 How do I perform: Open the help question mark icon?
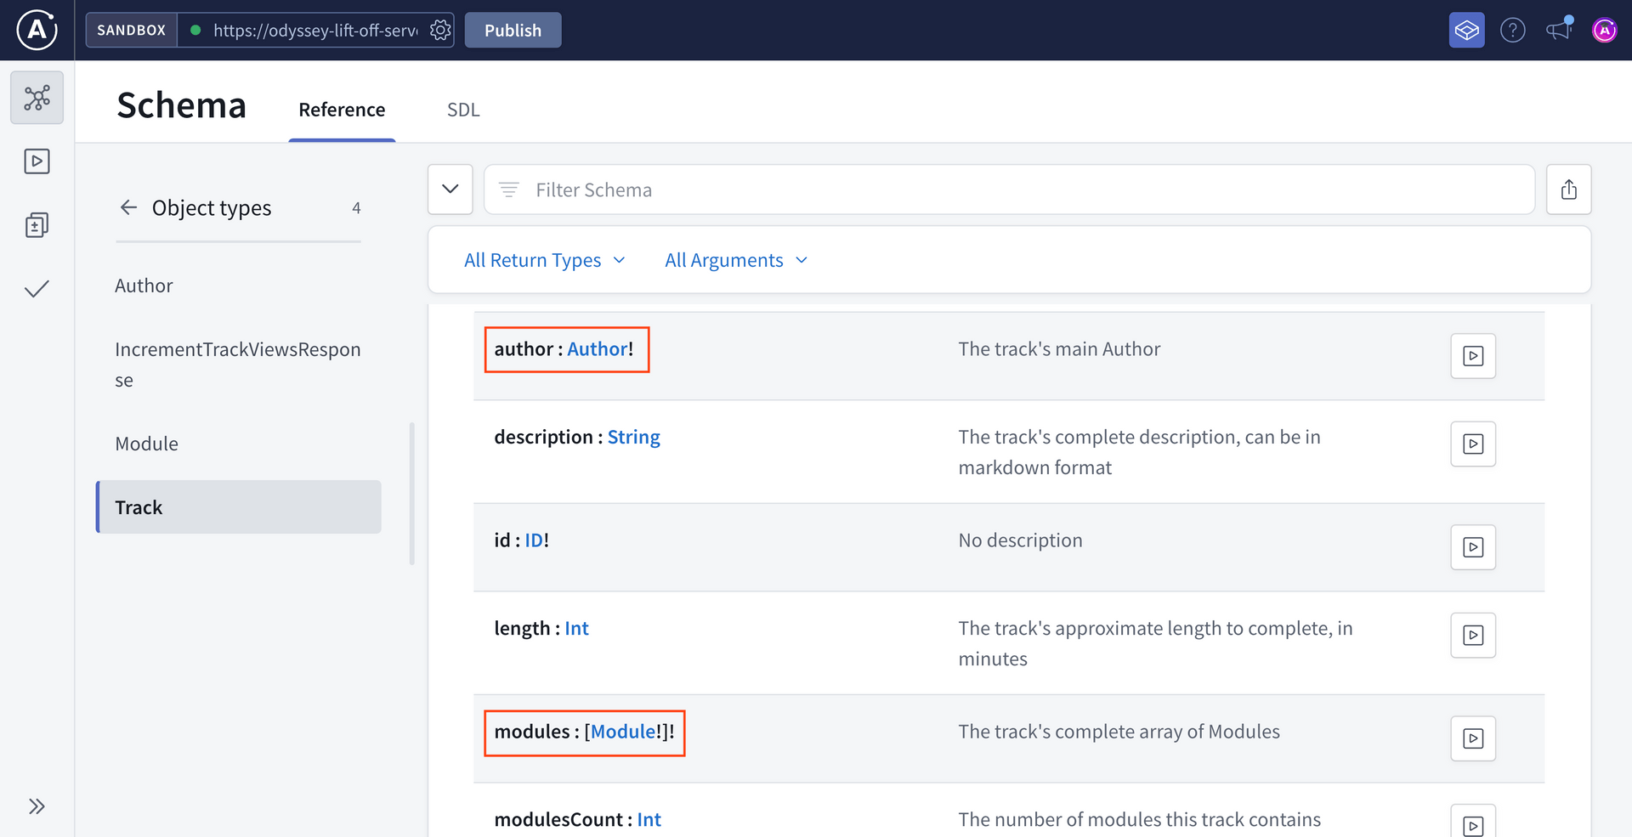[x=1512, y=31]
